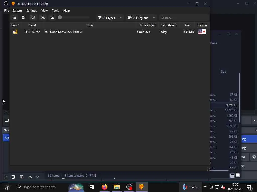Open File Explorer from the taskbar

tap(117, 187)
